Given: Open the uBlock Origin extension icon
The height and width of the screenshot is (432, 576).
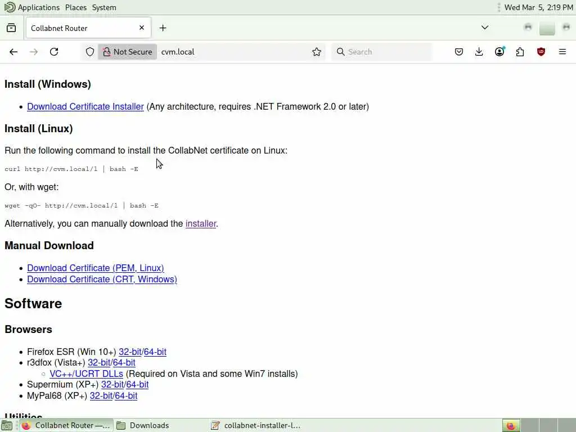Looking at the screenshot, I should (x=541, y=52).
